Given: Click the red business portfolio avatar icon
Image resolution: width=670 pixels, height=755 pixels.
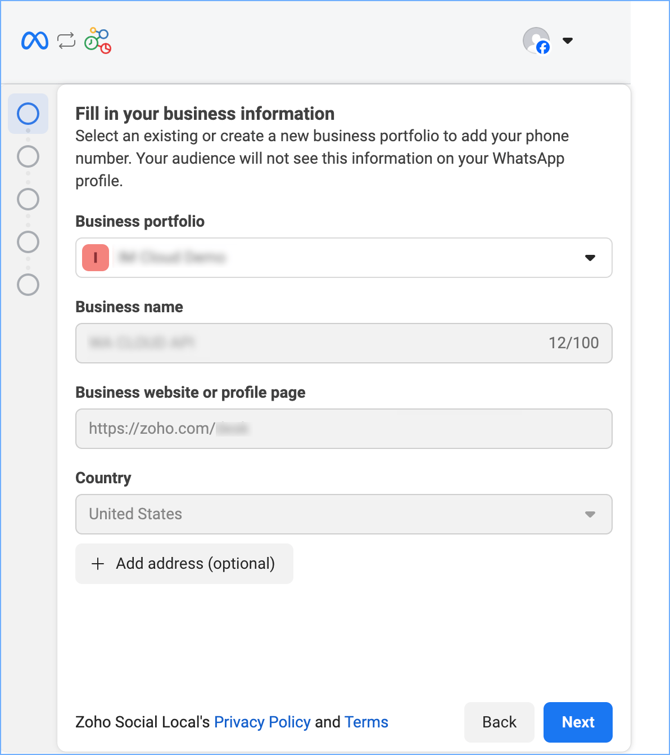Looking at the screenshot, I should [x=96, y=258].
